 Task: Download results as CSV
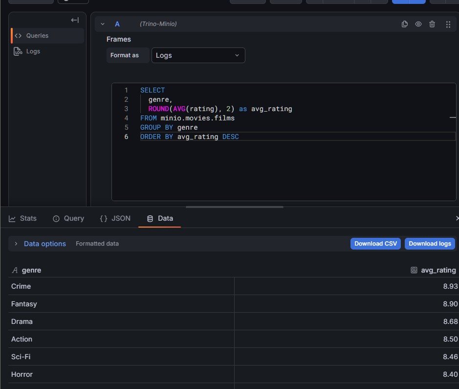tap(375, 244)
